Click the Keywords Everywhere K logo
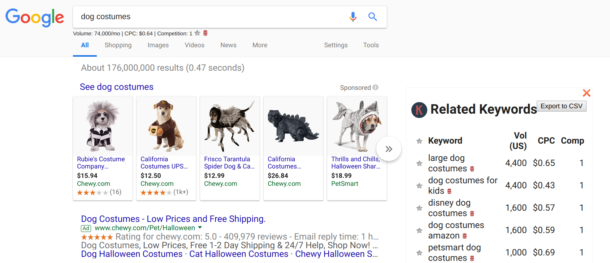This screenshot has height=263, width=610. 419,110
